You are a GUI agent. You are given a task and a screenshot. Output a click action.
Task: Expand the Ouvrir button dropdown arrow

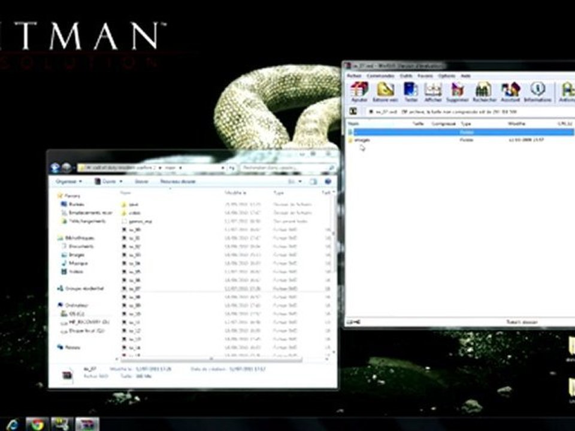click(121, 181)
